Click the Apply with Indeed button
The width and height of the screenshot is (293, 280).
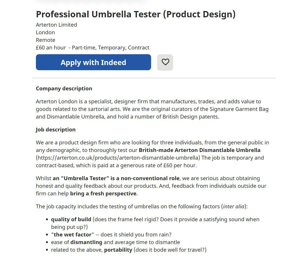pos(94,62)
